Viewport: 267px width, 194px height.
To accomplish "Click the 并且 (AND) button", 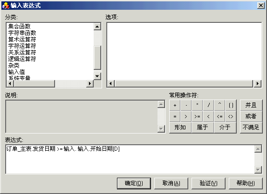I will pos(251,105).
